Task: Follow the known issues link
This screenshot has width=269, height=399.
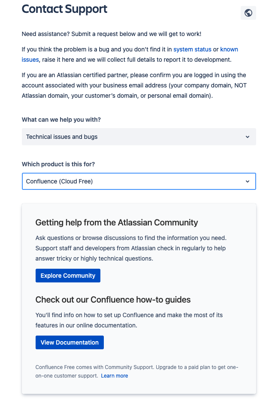Action: tap(130, 54)
